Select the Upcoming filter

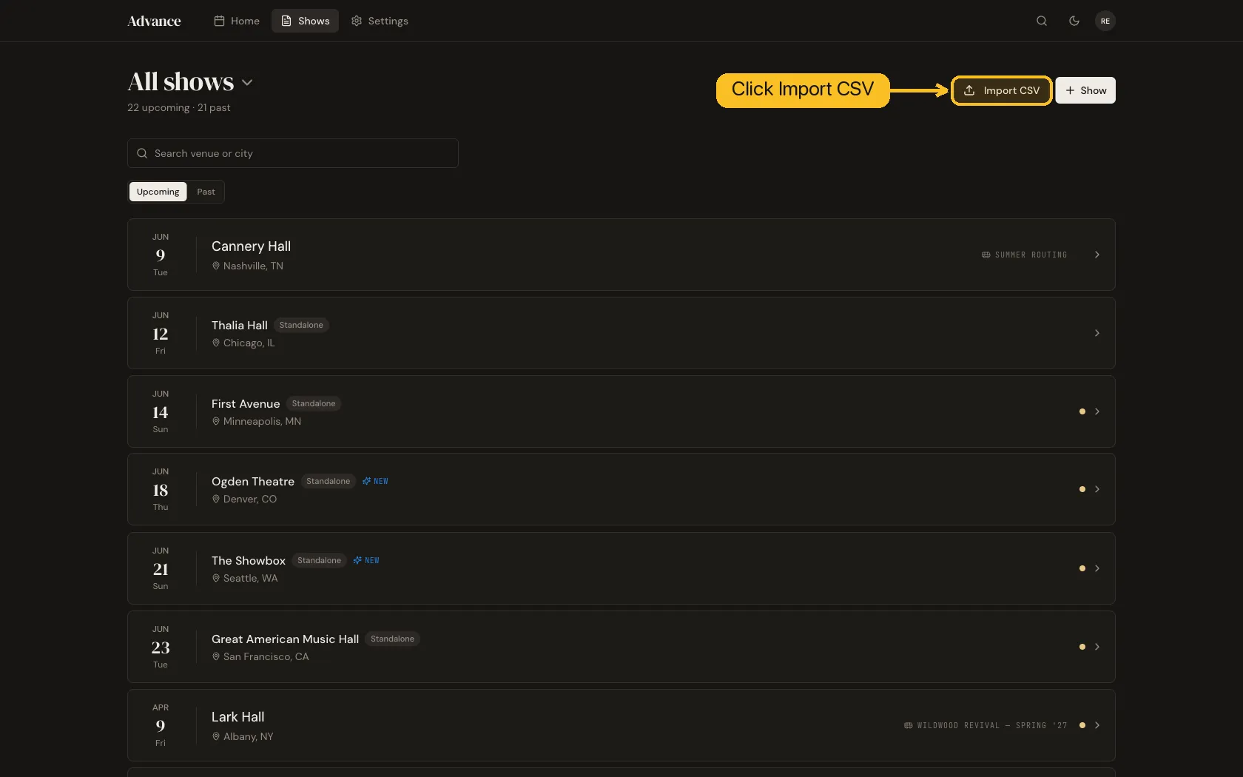click(158, 192)
